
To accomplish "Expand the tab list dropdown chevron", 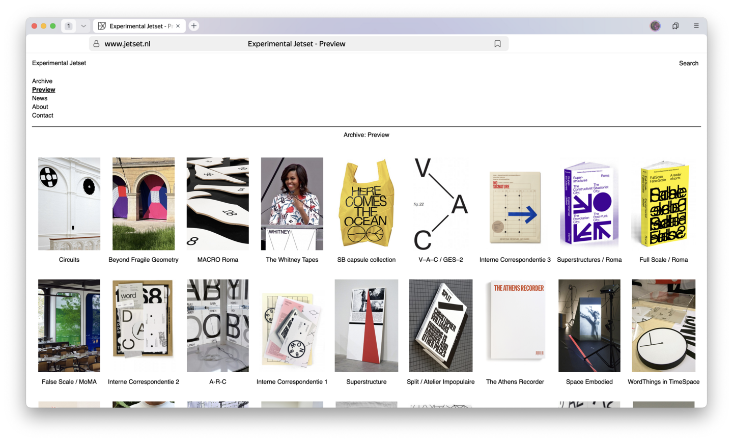I will click(83, 26).
